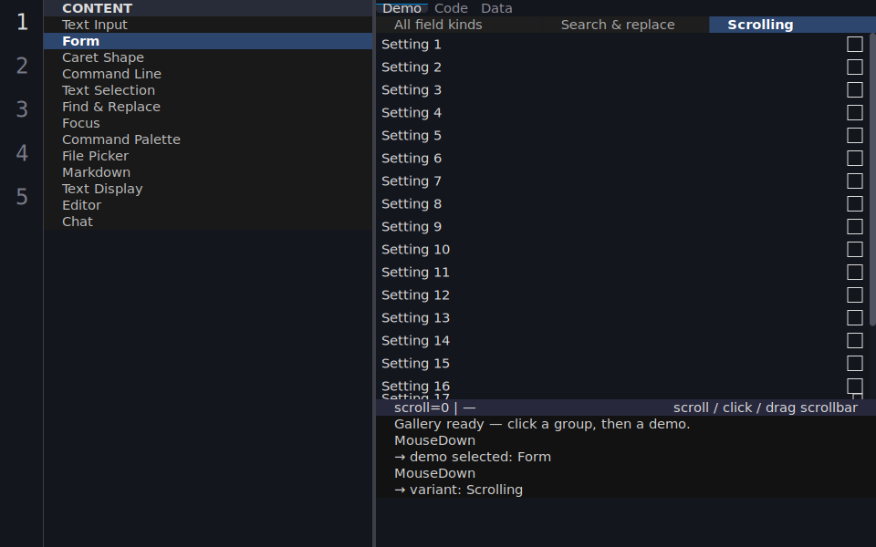Select the All field kinds variant
This screenshot has width=876, height=547.
coord(459,25)
